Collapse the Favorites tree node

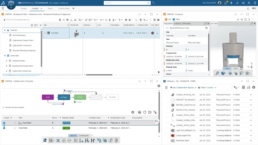(x=5, y=30)
